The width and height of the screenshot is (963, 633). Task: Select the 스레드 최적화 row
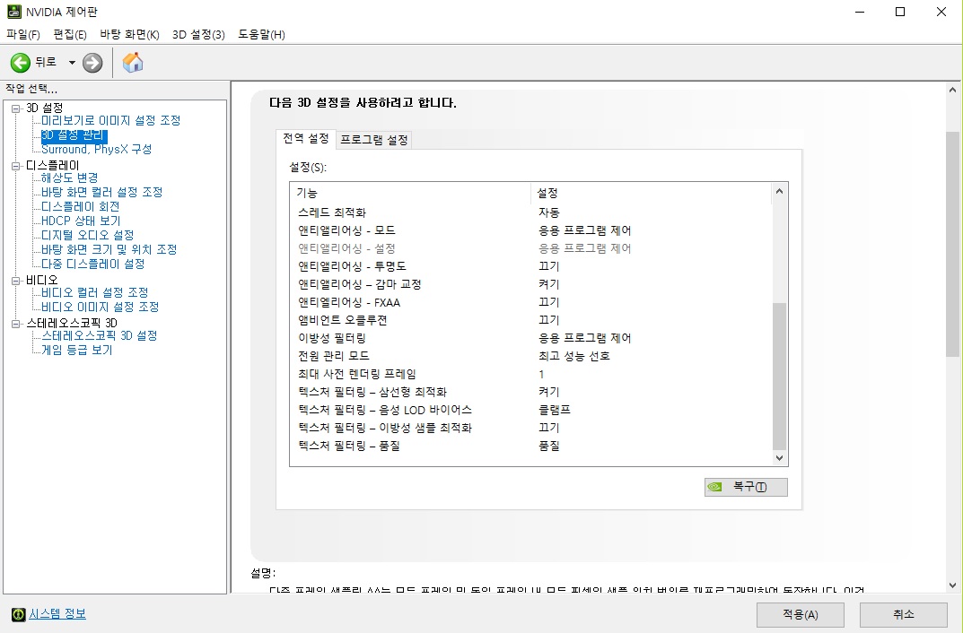(530, 212)
